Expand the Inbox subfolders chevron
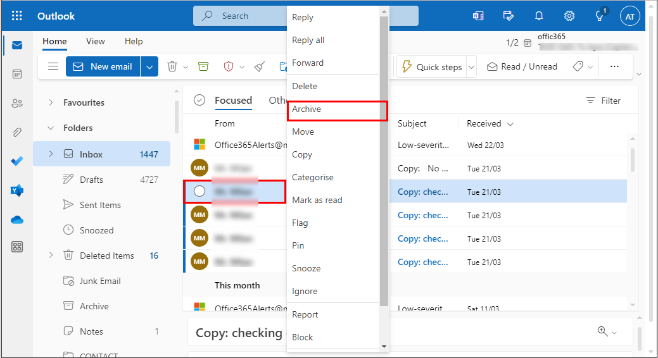The image size is (658, 358). click(51, 154)
